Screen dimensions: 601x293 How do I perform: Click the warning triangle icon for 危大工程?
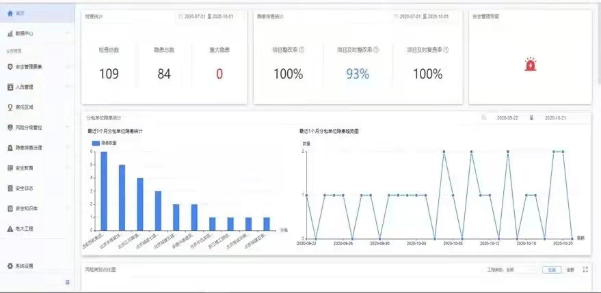point(10,229)
